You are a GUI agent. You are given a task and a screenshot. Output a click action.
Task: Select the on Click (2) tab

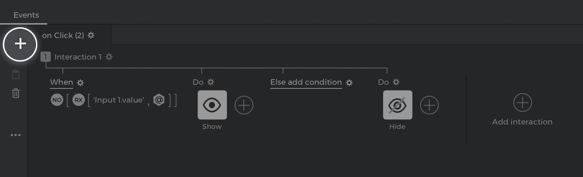pos(63,35)
